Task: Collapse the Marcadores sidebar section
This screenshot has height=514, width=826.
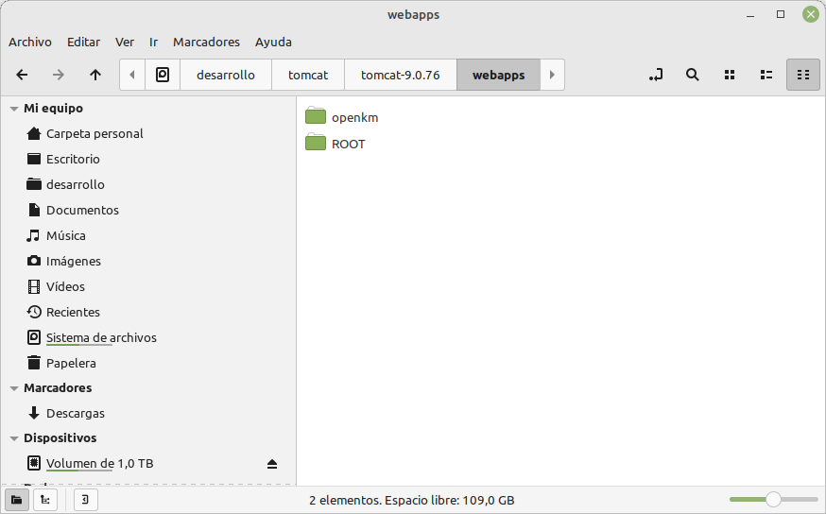Action: pyautogui.click(x=14, y=388)
